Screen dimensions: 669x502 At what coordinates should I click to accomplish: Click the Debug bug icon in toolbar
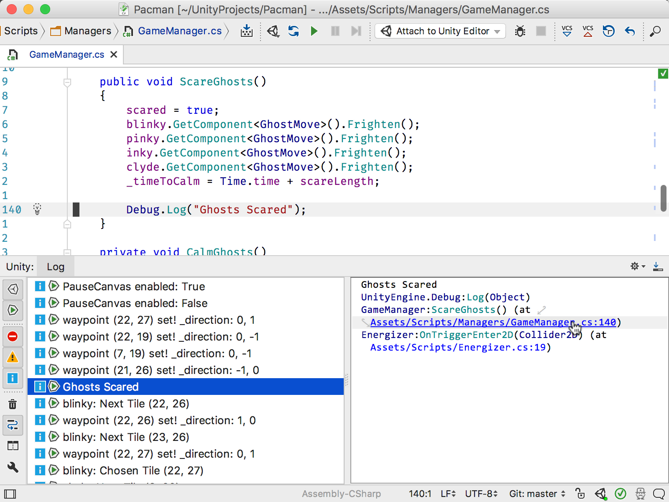520,31
